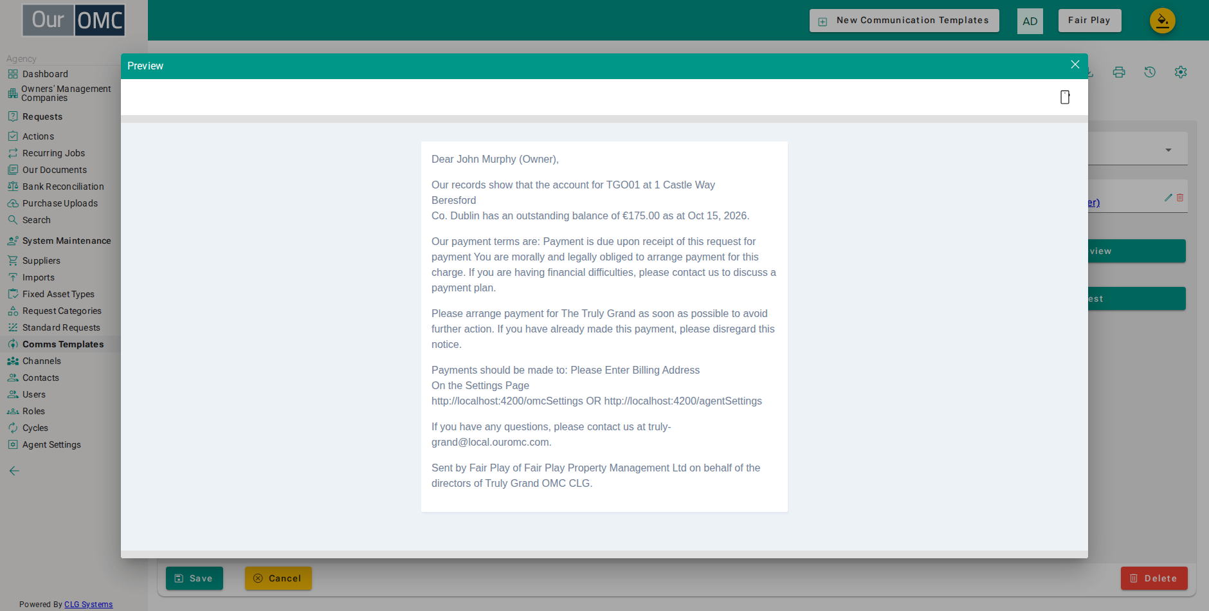Expand dropdown arrow behind dialog
The image size is (1209, 611).
pyautogui.click(x=1168, y=150)
